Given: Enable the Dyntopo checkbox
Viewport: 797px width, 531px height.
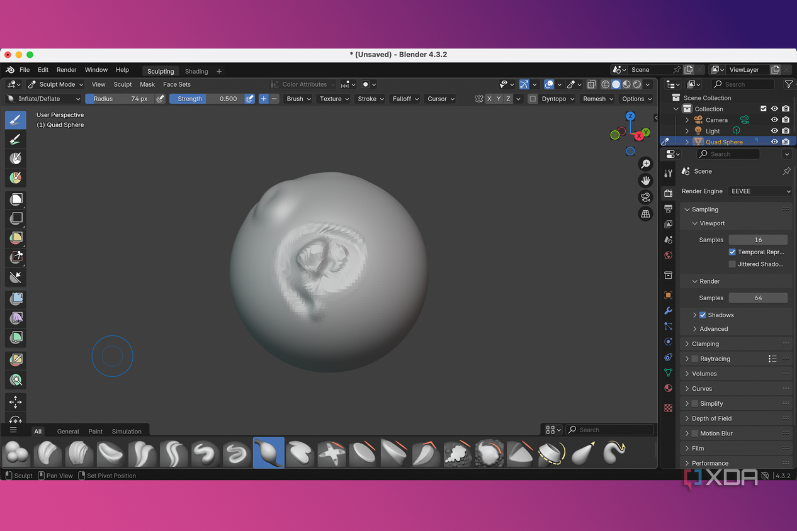Looking at the screenshot, I should (x=533, y=99).
